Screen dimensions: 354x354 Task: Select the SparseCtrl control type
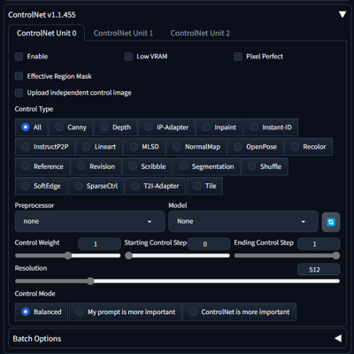point(96,186)
